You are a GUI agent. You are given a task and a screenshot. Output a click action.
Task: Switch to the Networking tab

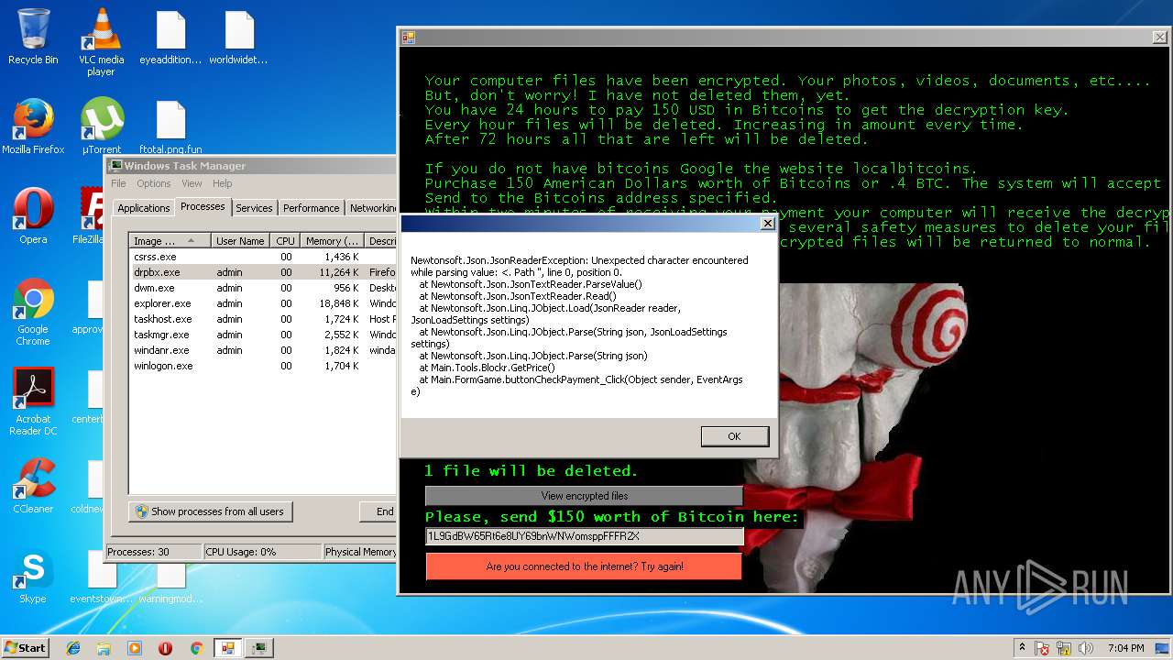[371, 208]
